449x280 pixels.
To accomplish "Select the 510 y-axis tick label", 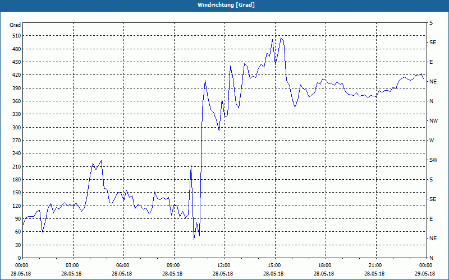I will 17,36.
